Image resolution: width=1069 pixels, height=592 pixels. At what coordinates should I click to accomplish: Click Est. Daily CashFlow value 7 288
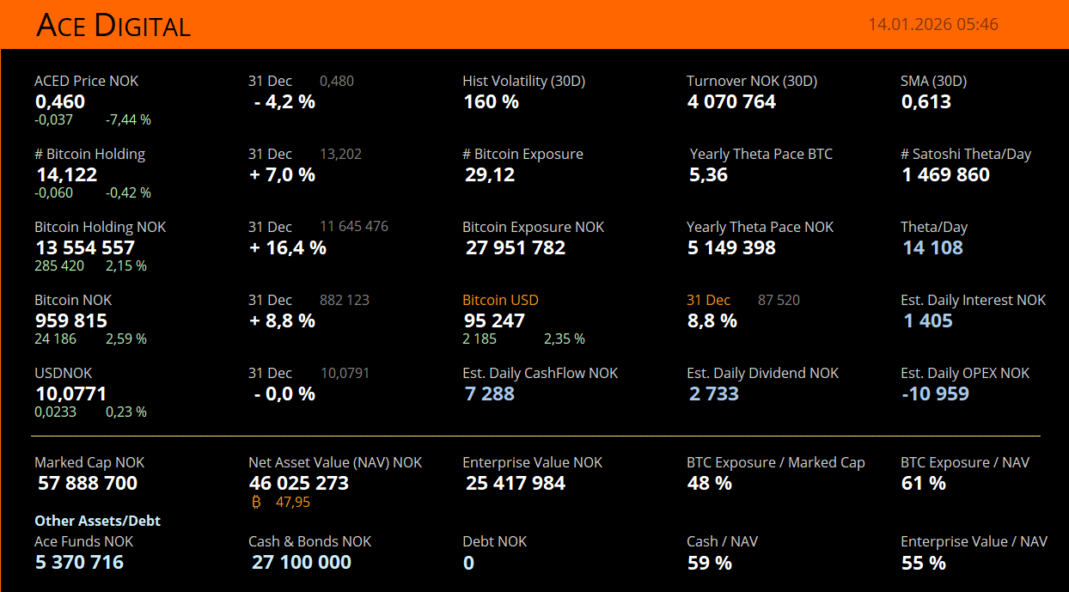[490, 394]
